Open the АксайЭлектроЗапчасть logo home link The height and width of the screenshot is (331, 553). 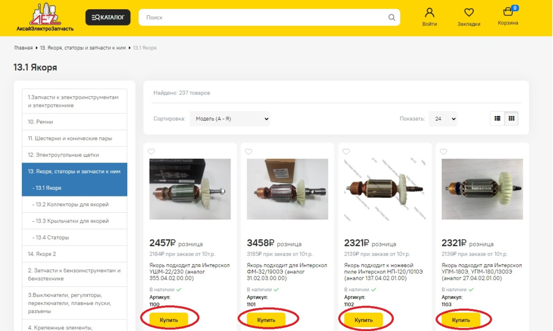pyautogui.click(x=45, y=17)
